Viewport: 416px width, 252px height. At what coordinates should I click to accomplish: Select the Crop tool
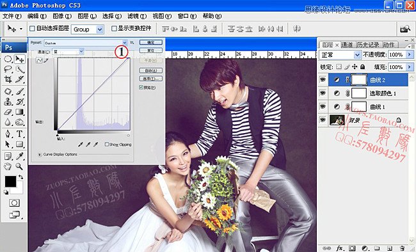(x=8, y=79)
